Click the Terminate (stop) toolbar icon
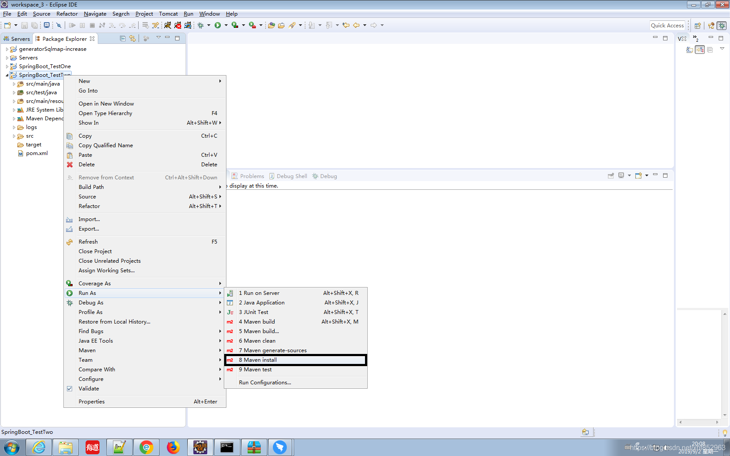This screenshot has height=456, width=730. point(92,25)
